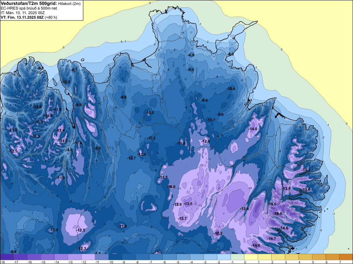Viewport: 353px width, 264px height.
Task: Click the -10.6 temperature value on map
Action: coord(37,107)
